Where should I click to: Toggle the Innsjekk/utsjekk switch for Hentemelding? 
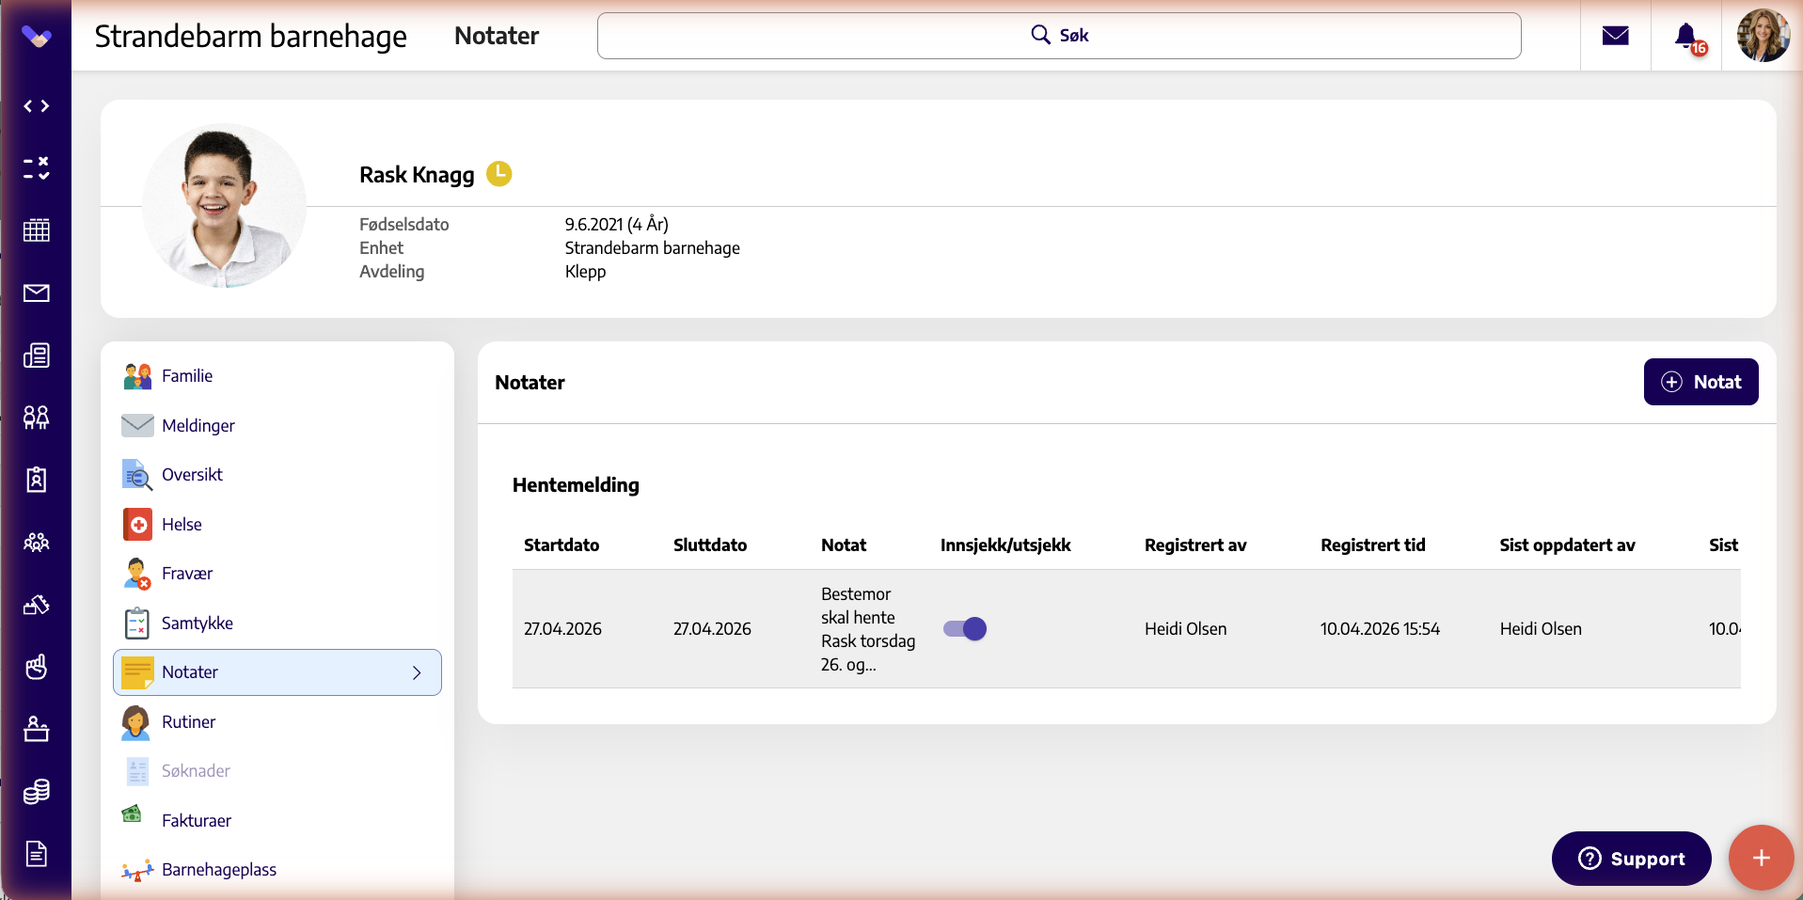965,628
